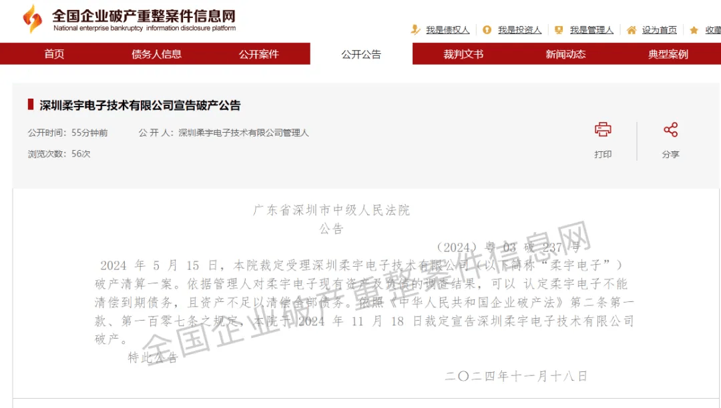The width and height of the screenshot is (721, 408).
Task: Open the 我是债权人 link
Action: pyautogui.click(x=447, y=30)
